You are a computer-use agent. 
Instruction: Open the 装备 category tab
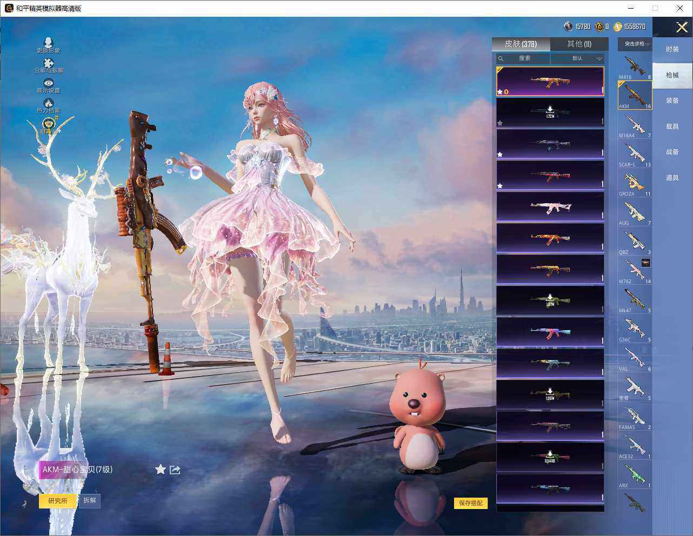[x=672, y=100]
